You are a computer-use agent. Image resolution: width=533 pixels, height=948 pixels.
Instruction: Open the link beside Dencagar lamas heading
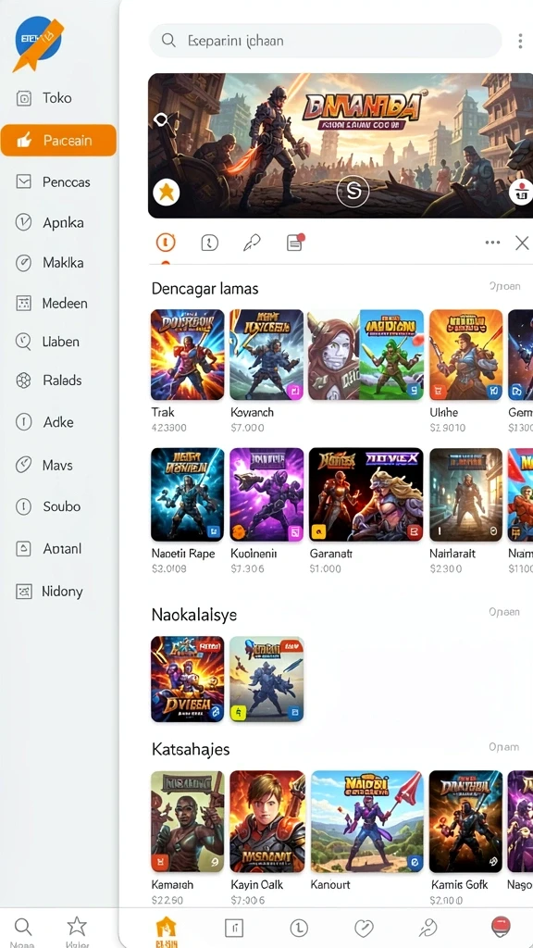[504, 287]
